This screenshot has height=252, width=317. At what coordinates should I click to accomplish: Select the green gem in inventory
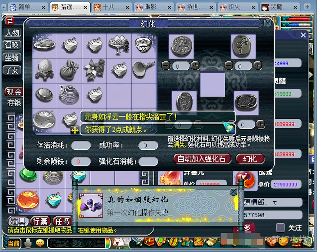pyautogui.click(x=28, y=175)
